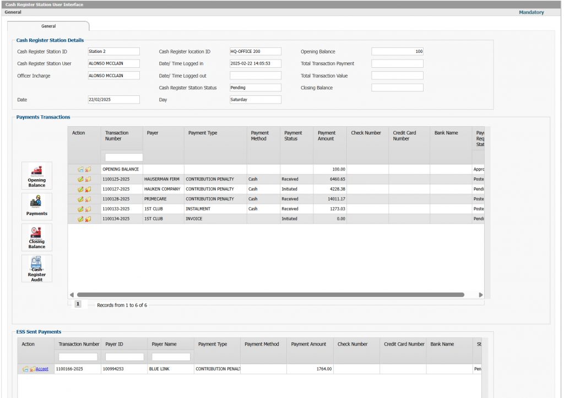Click the INVOICE payment type cell
The height and width of the screenshot is (398, 564).
point(215,219)
